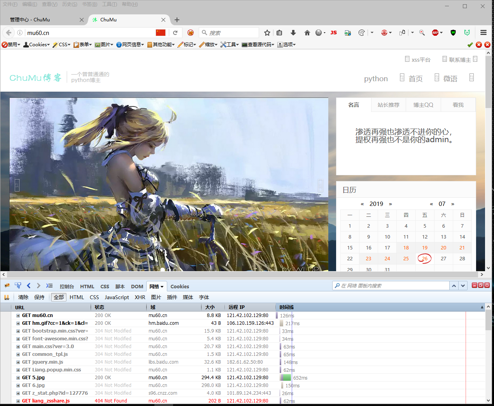Click the cookie editor toolbar icon

[x=362, y=33]
